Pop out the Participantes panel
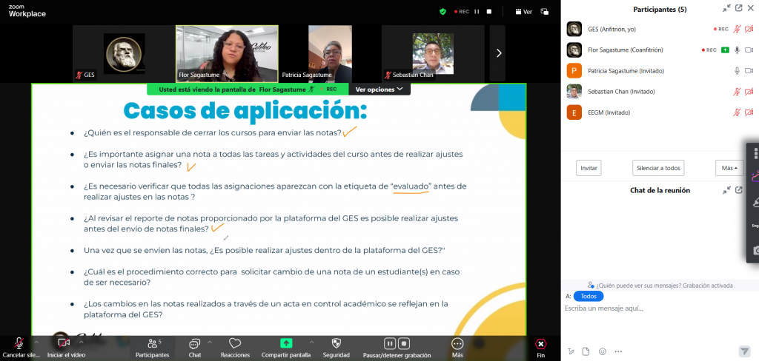 pyautogui.click(x=738, y=8)
